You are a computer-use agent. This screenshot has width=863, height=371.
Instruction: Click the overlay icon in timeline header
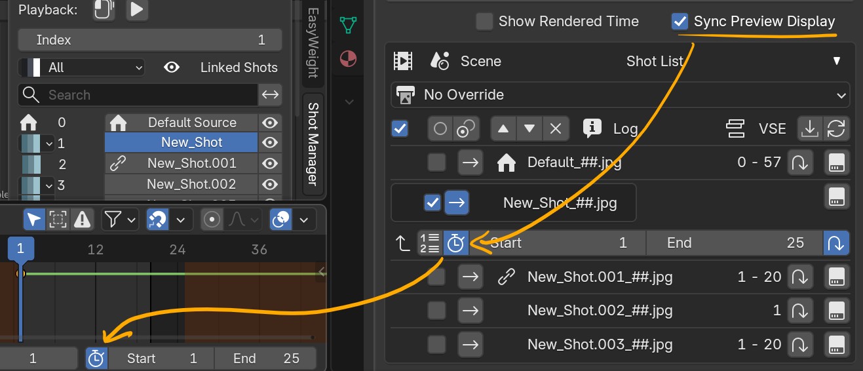coord(281,219)
